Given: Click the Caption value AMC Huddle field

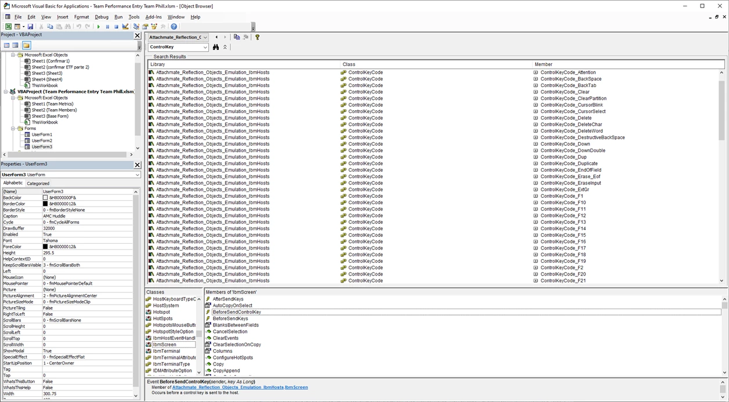Looking at the screenshot, I should [x=88, y=216].
